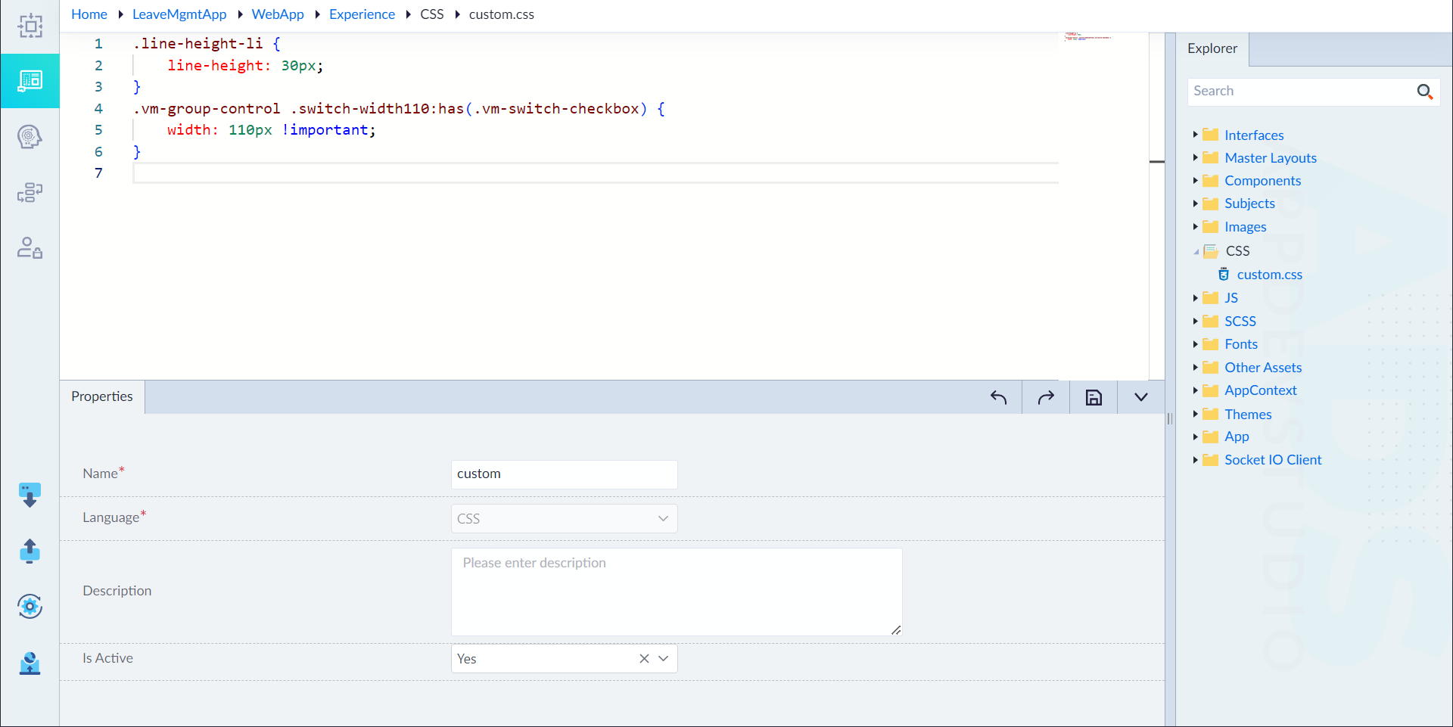The height and width of the screenshot is (727, 1453).
Task: Open the Images folder in Explorer
Action: coord(1245,227)
